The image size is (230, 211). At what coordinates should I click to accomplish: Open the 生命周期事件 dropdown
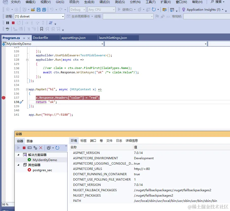click(x=80, y=16)
